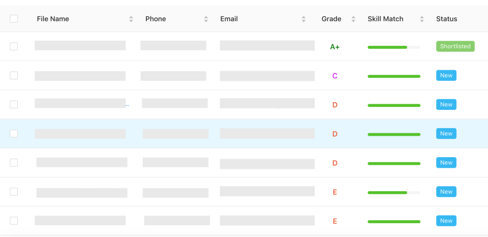Click the Phone column sort arrows

click(x=206, y=19)
